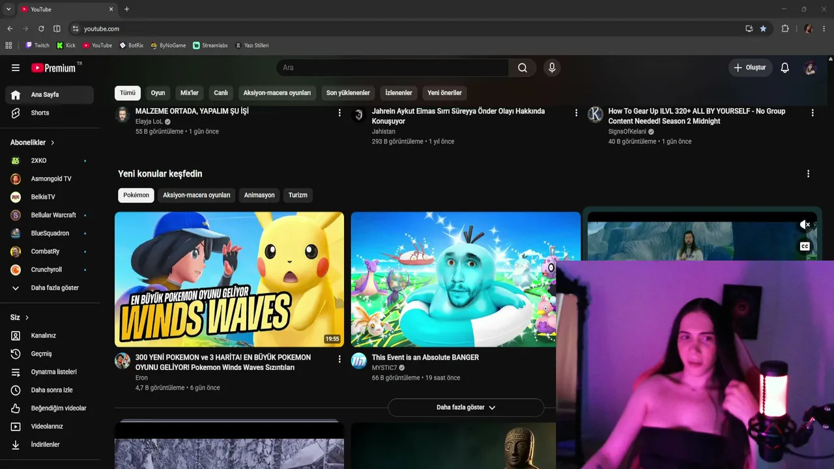
Task: Open Twitch bookmark
Action: (x=37, y=46)
